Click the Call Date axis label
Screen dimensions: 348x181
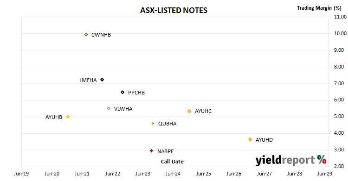(172, 162)
